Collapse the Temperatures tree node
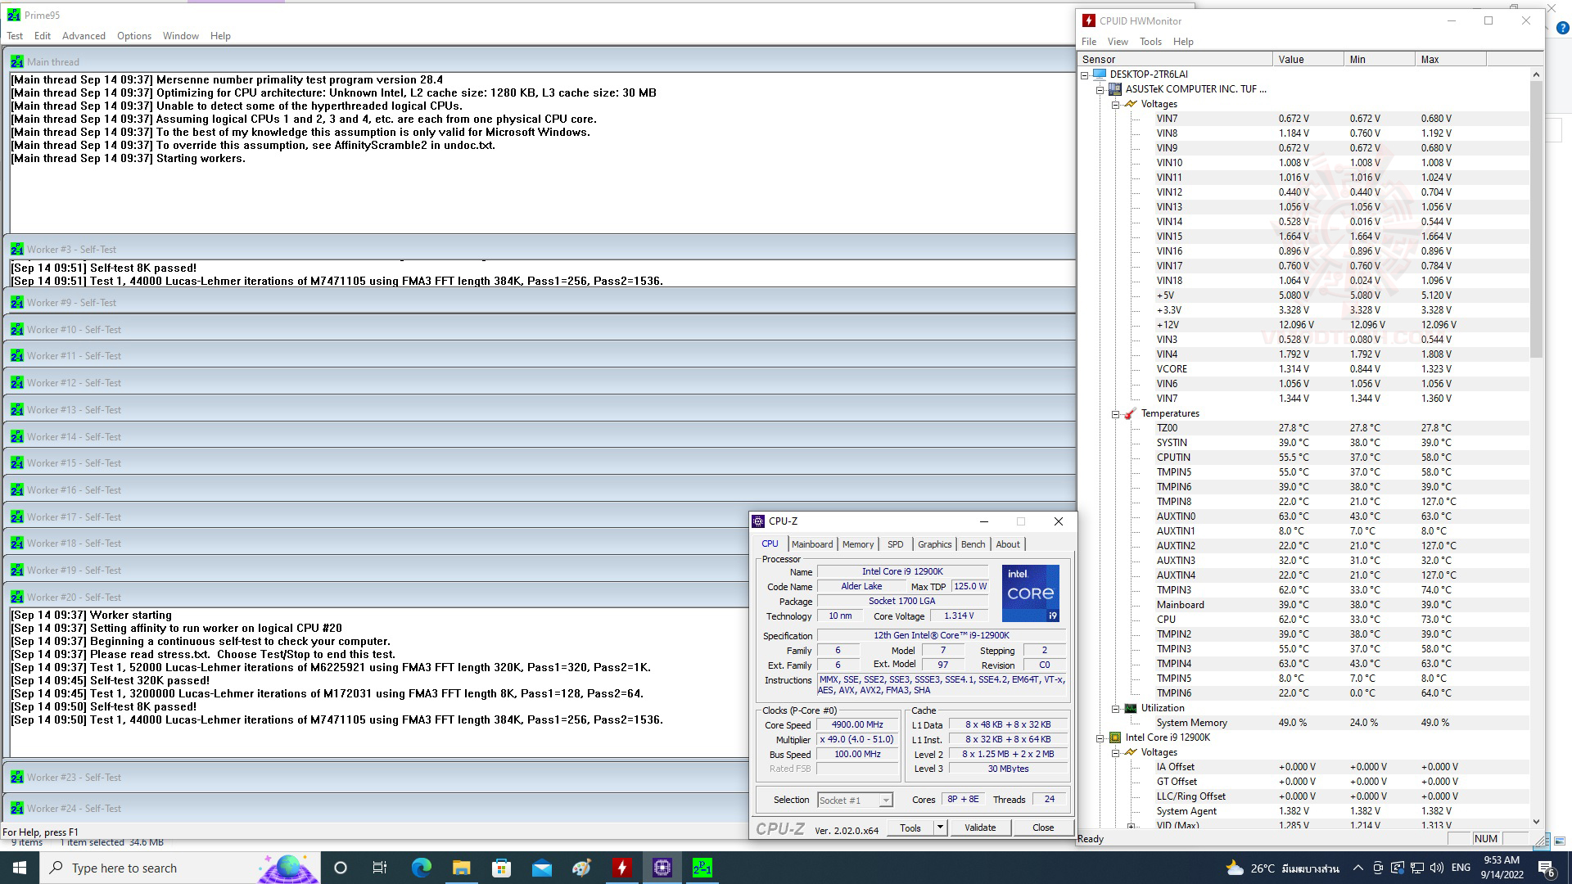Viewport: 1572px width, 884px height. [1115, 414]
